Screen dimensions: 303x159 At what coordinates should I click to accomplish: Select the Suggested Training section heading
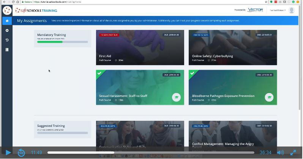(51, 126)
